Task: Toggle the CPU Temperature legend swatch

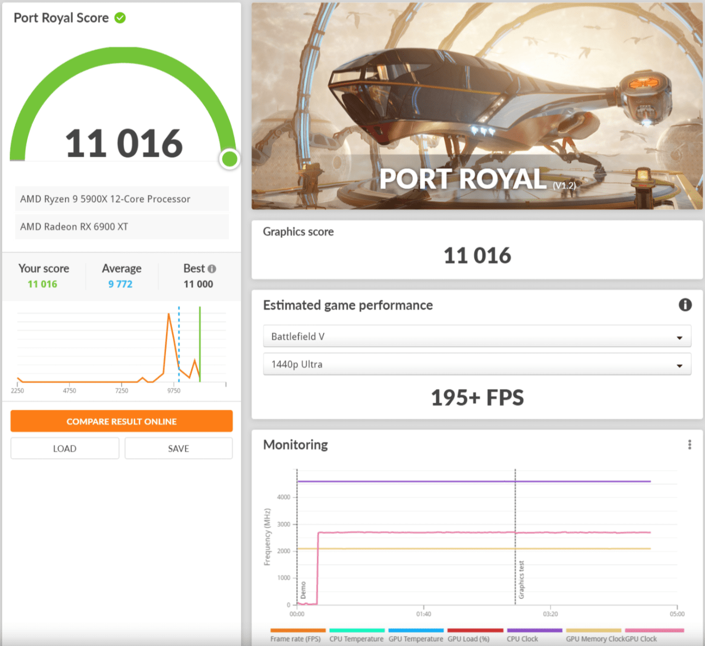Action: pyautogui.click(x=357, y=631)
